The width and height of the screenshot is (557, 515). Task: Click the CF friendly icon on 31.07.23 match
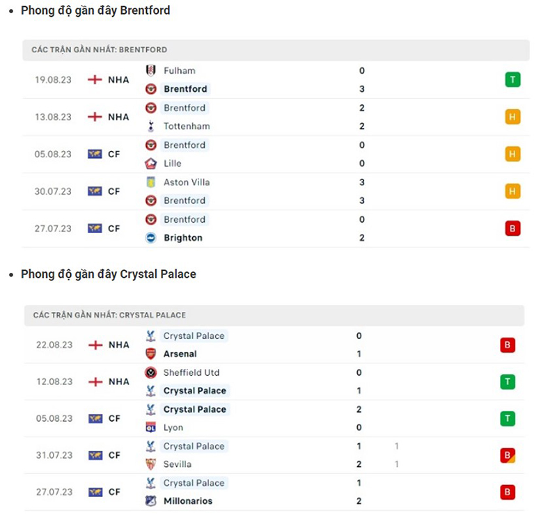pos(95,455)
